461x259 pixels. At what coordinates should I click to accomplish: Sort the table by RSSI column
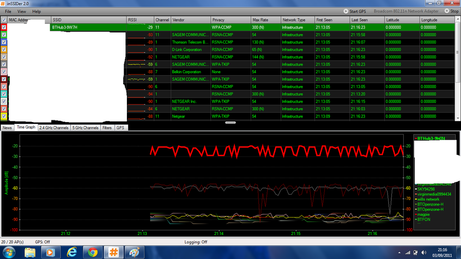140,20
